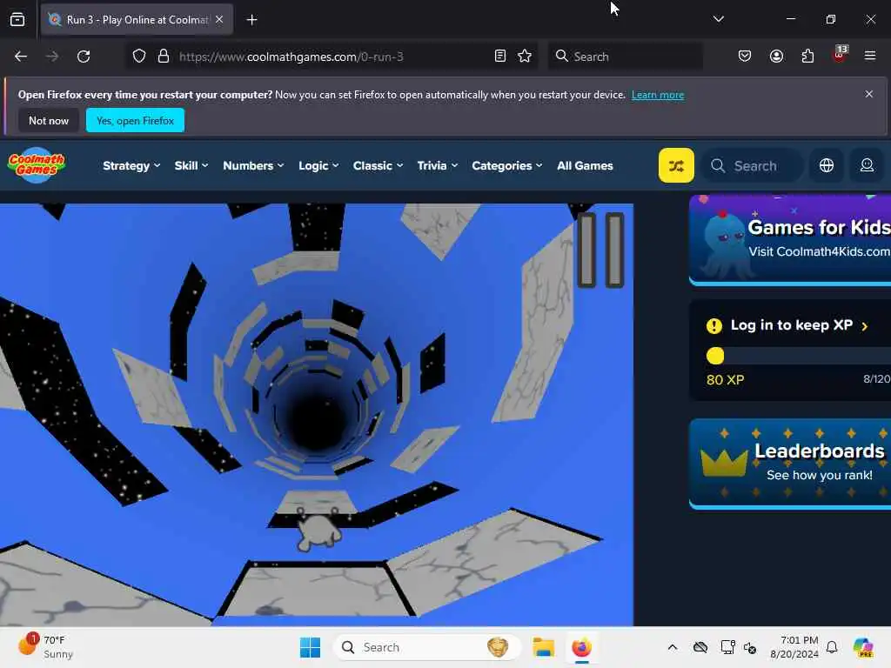Click the extension with 13 badge

tap(840, 55)
